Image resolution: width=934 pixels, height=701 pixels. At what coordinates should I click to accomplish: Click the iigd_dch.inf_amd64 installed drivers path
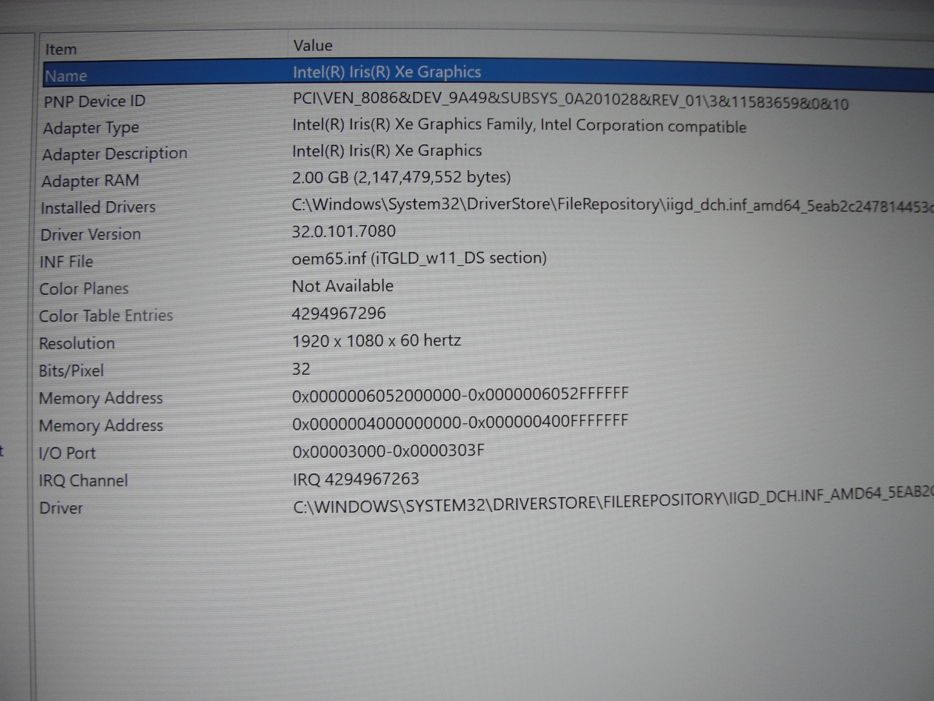click(612, 205)
